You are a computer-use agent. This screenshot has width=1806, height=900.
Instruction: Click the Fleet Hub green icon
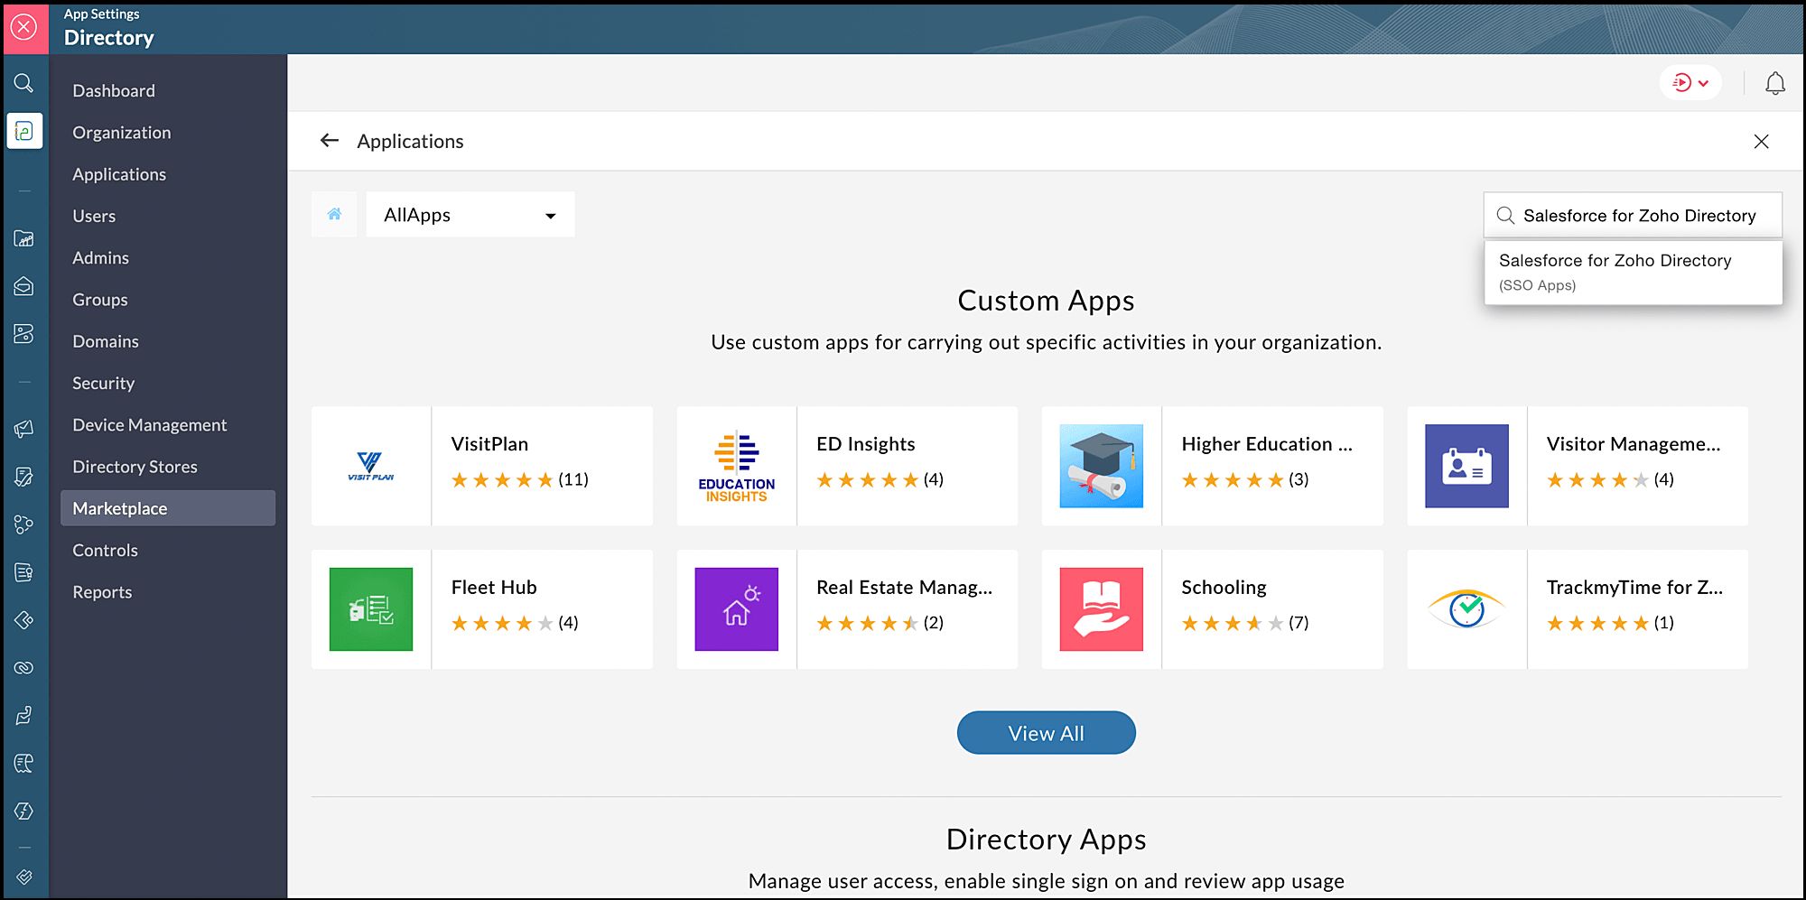tap(371, 609)
